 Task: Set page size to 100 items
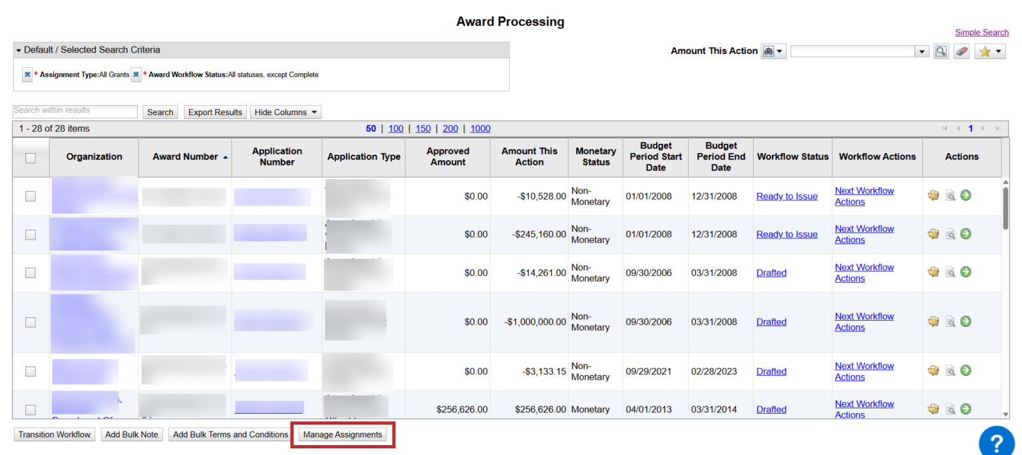pyautogui.click(x=395, y=128)
